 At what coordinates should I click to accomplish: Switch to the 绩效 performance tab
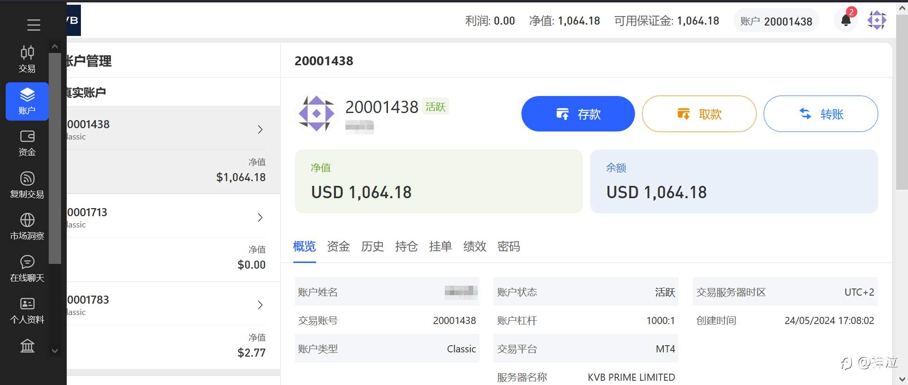475,246
